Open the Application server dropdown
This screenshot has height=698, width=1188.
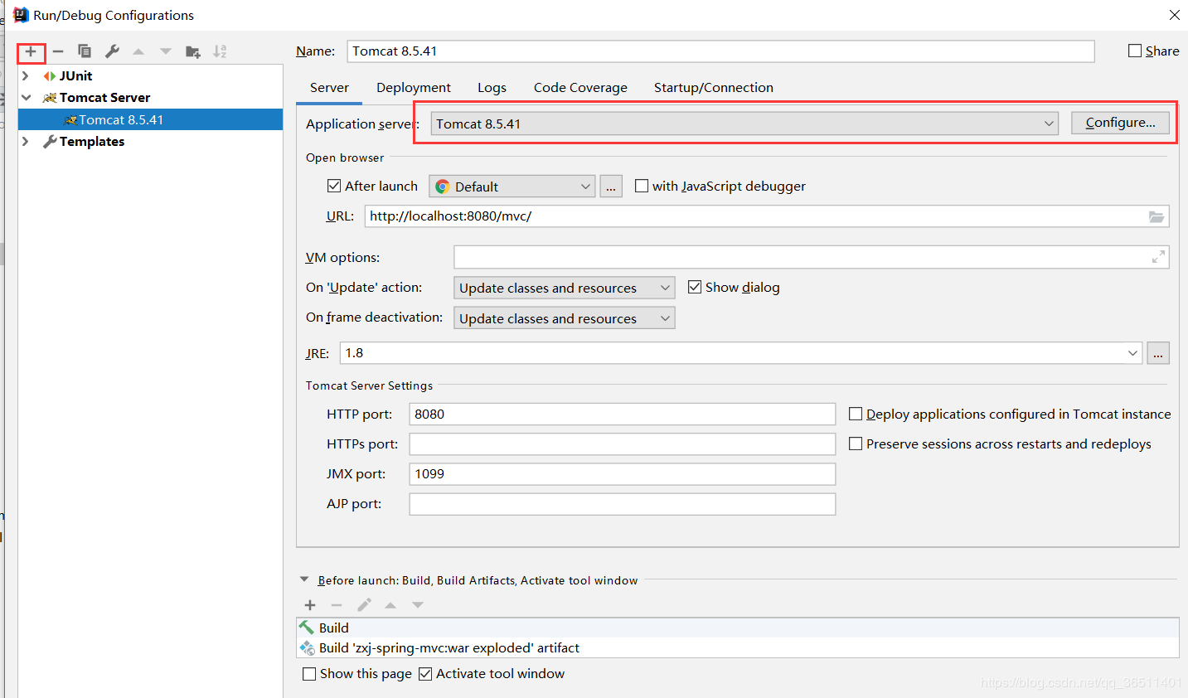coord(744,124)
